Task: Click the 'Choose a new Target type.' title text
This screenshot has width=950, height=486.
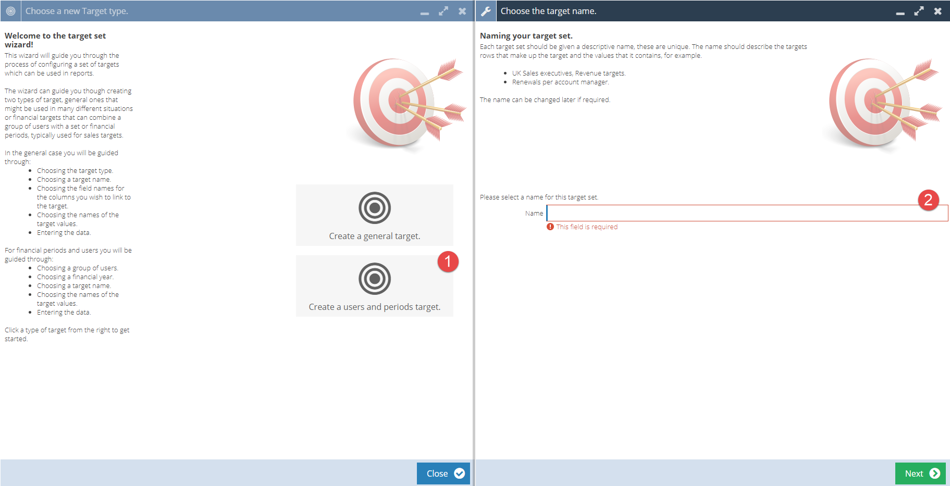Action: point(77,11)
